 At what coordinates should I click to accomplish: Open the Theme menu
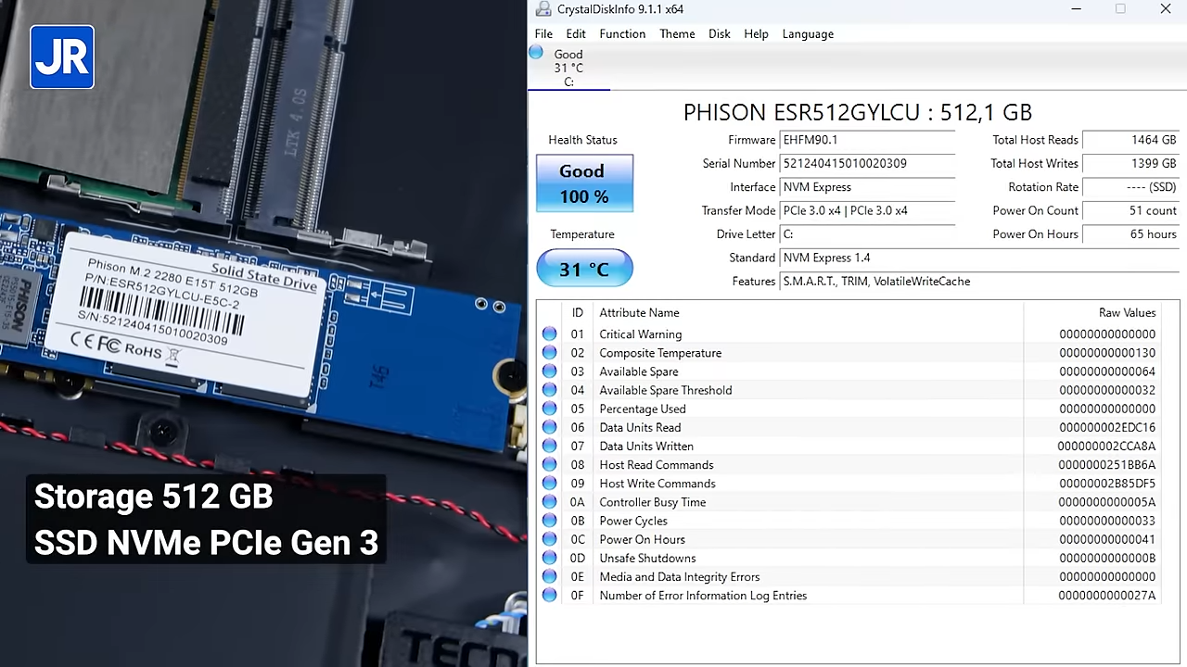677,34
